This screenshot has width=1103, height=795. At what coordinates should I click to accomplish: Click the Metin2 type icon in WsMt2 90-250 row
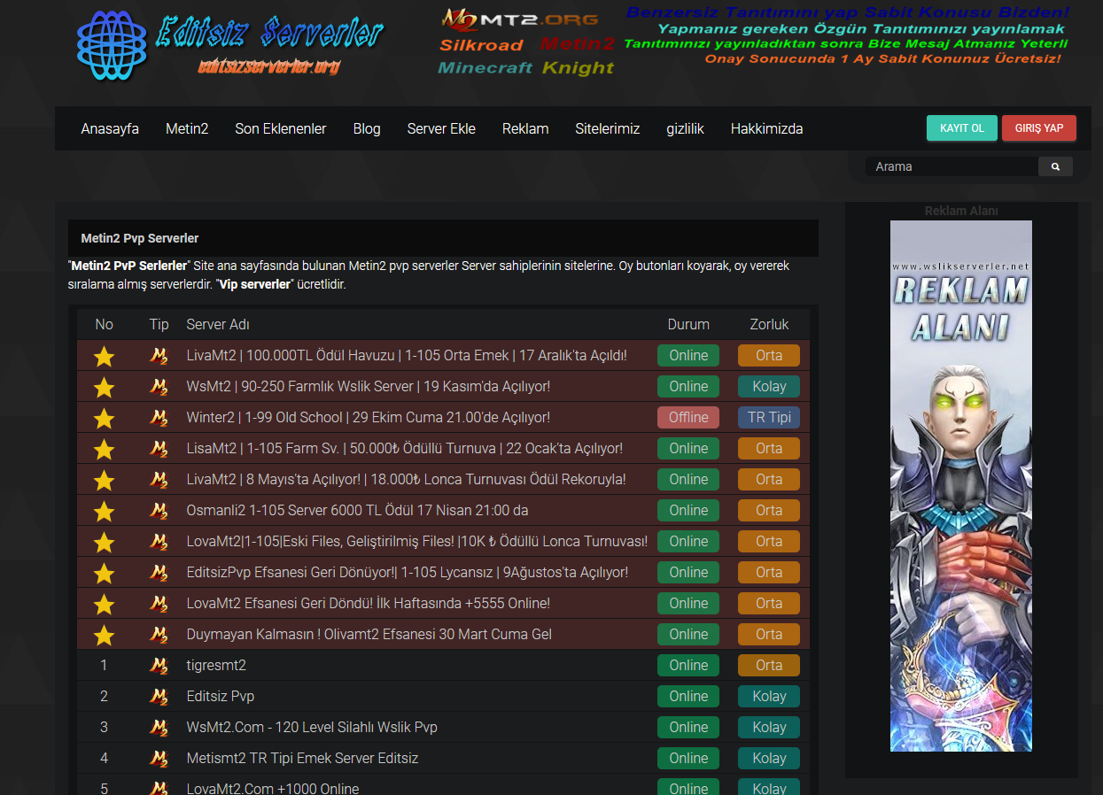(159, 387)
